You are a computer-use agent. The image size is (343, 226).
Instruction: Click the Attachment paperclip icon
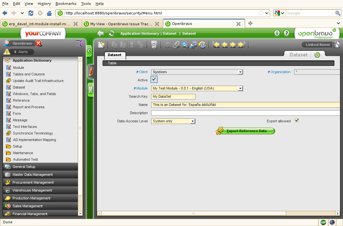pyautogui.click(x=176, y=45)
